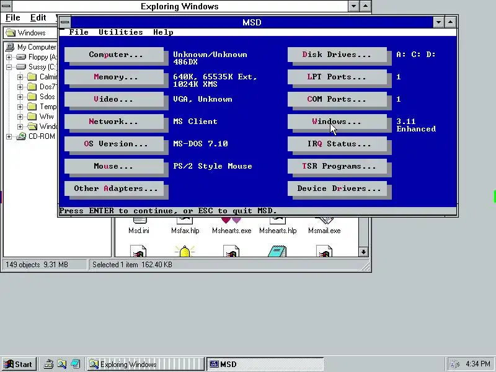Open Disk Drives... information
The width and height of the screenshot is (496, 372).
click(337, 55)
